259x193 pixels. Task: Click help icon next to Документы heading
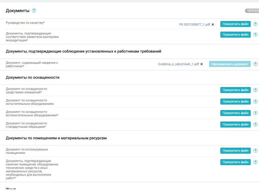coord(34,11)
